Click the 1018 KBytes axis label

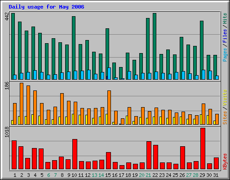7,132
